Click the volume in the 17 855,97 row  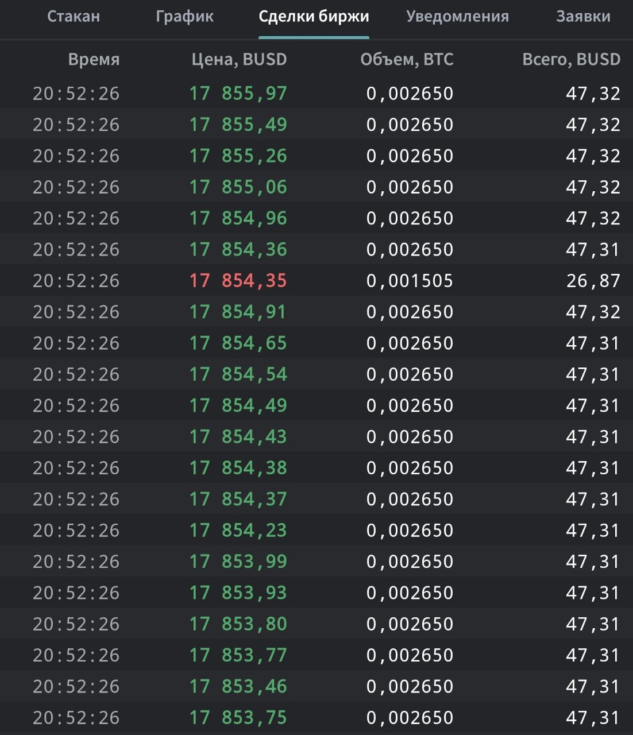[x=410, y=94]
